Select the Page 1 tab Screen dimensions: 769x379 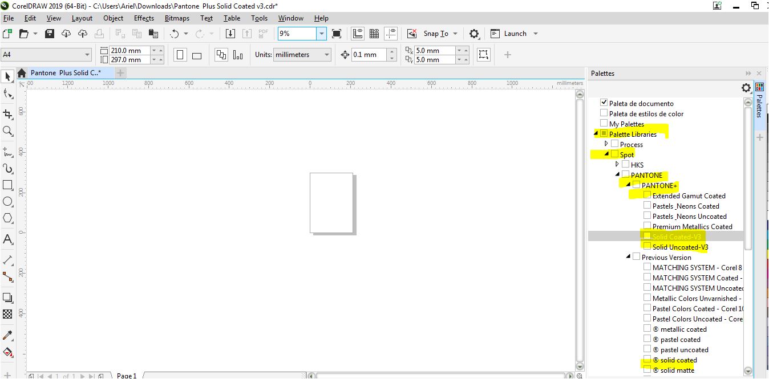coord(127,375)
